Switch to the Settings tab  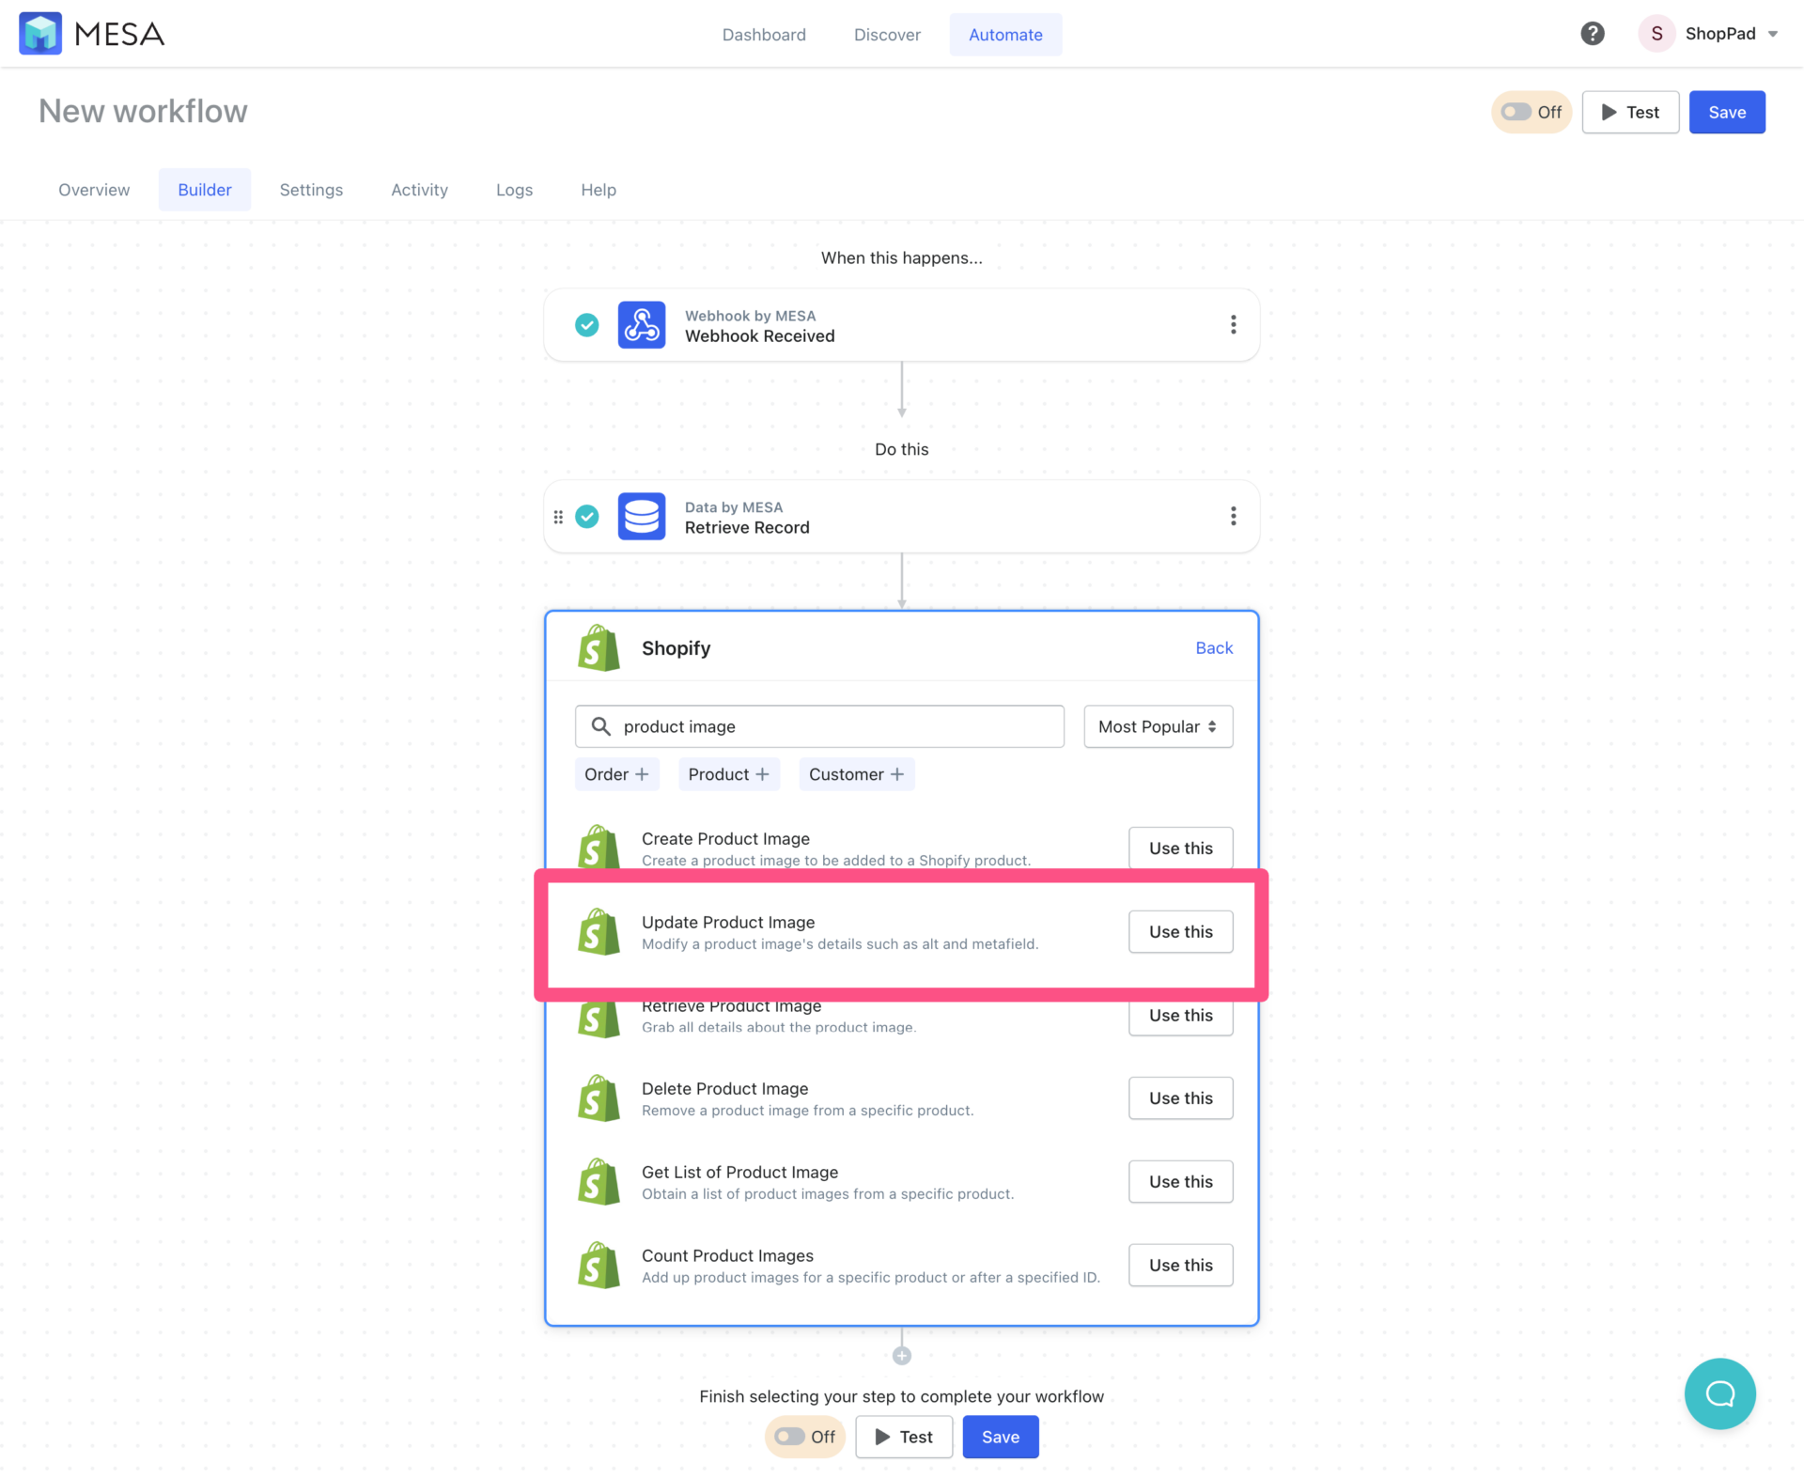311,190
